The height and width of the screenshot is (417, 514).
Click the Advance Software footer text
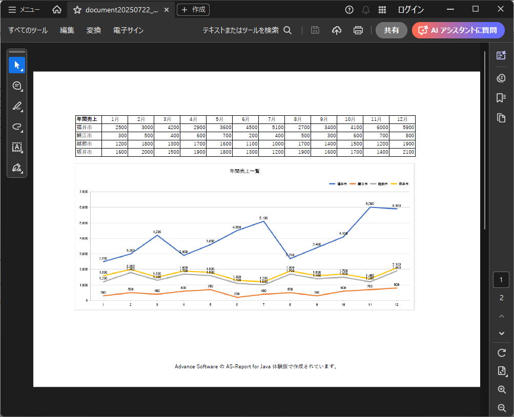(x=257, y=366)
